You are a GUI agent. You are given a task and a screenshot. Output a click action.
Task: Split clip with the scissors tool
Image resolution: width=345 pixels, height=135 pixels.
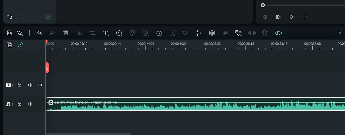[x=79, y=33]
